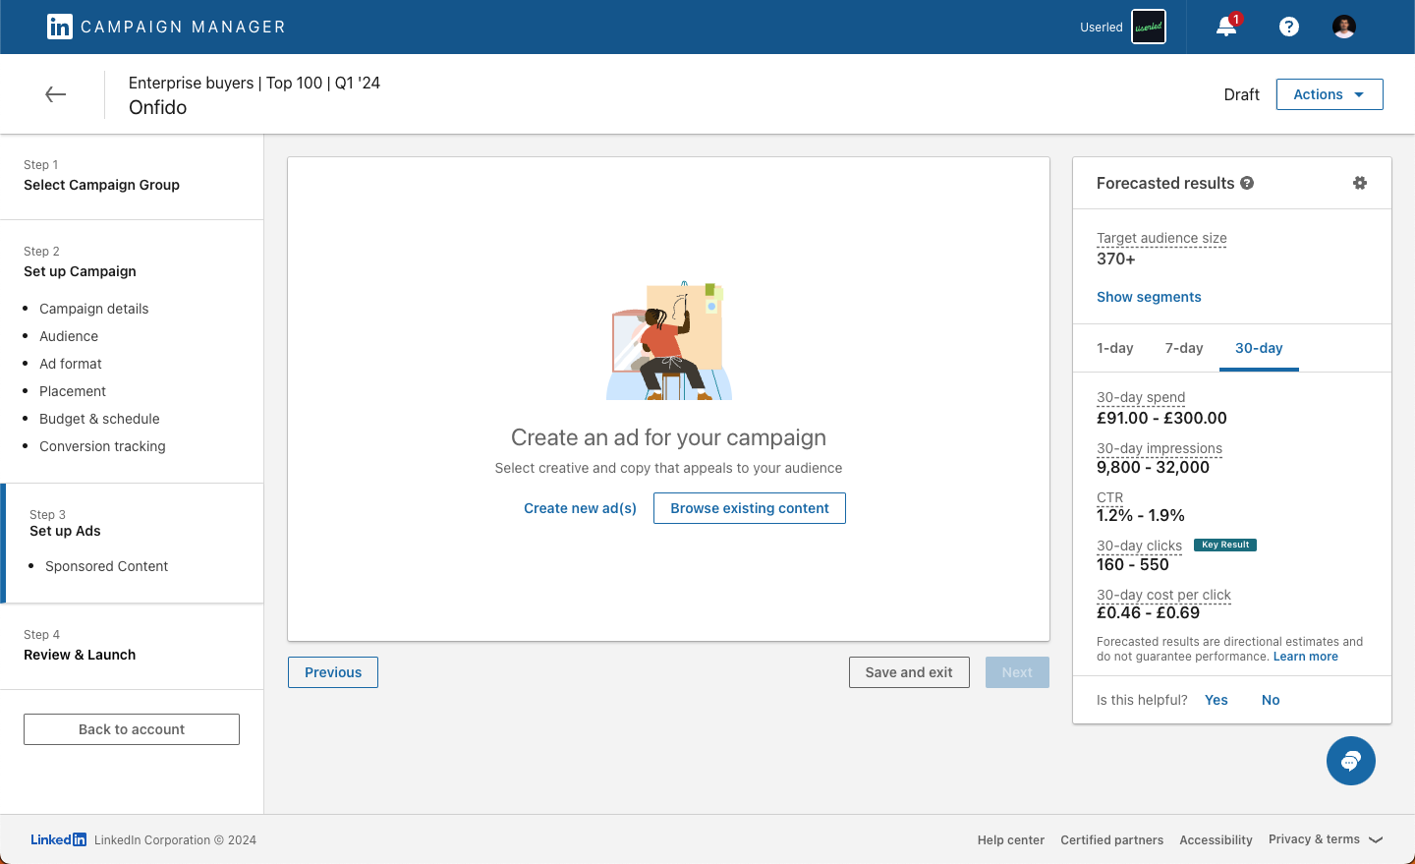Image resolution: width=1415 pixels, height=864 pixels.
Task: Answer Yes to Is this helpful
Action: (1217, 700)
